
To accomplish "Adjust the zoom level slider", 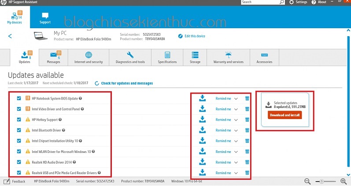I will click(321, 181).
